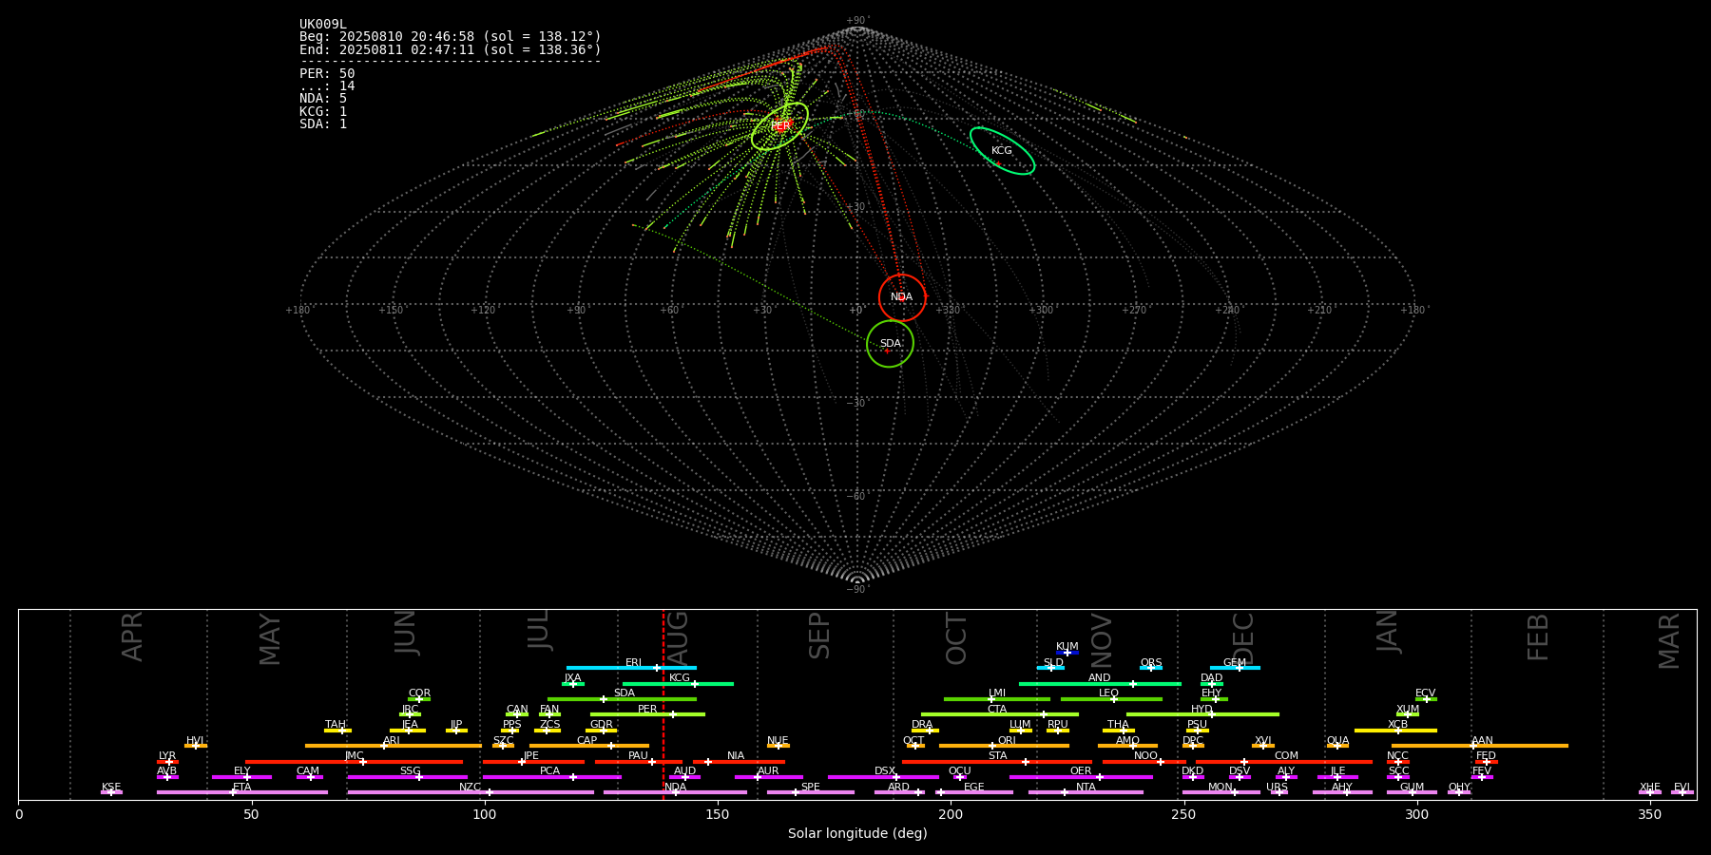Screen dimensions: 1711x855
Task: Click the HYD shower bar
Action: coord(1202,714)
